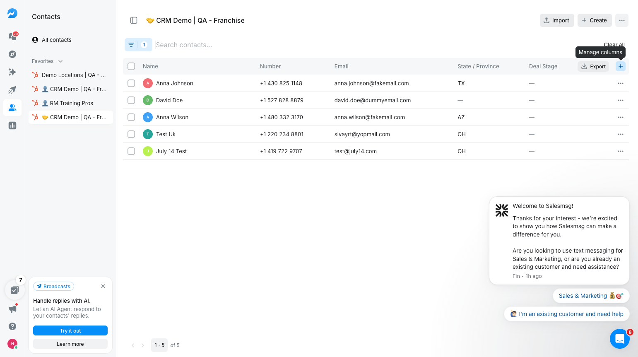Click Try it out button

[x=70, y=330]
